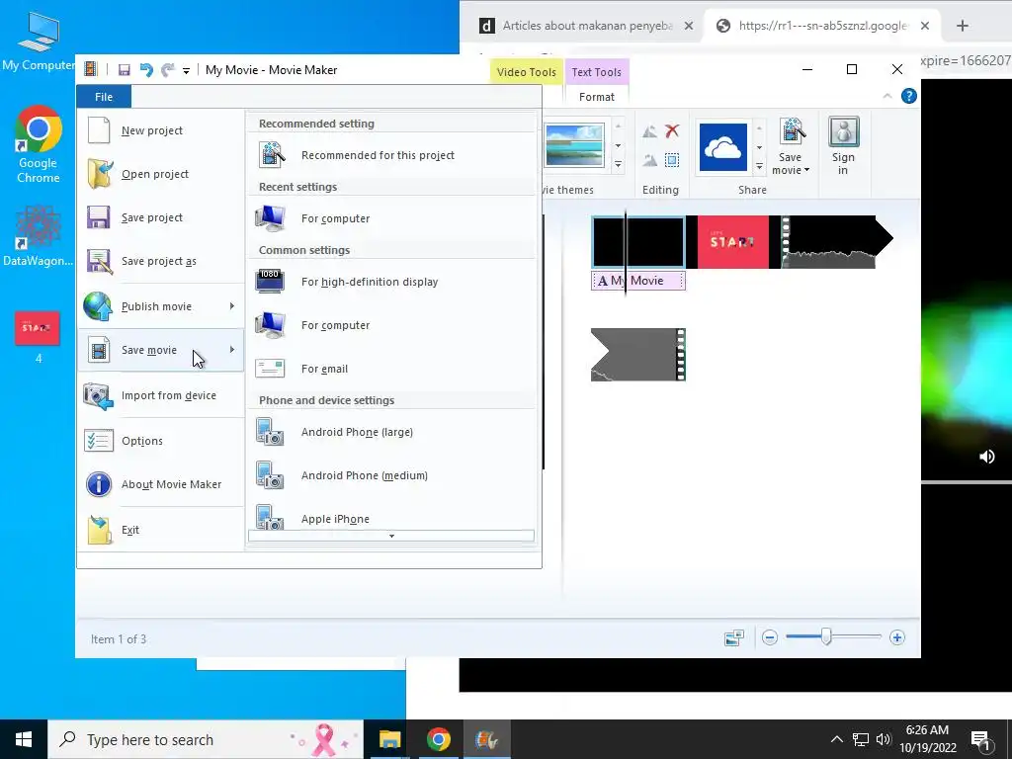Select the beach AutoMovie theme thumbnail
Screen dimensions: 1012x759
click(574, 145)
